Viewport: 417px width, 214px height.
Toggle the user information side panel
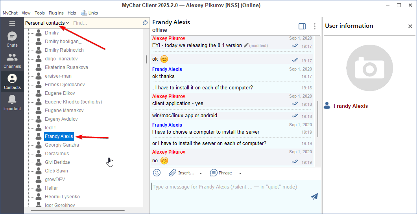pyautogui.click(x=302, y=26)
